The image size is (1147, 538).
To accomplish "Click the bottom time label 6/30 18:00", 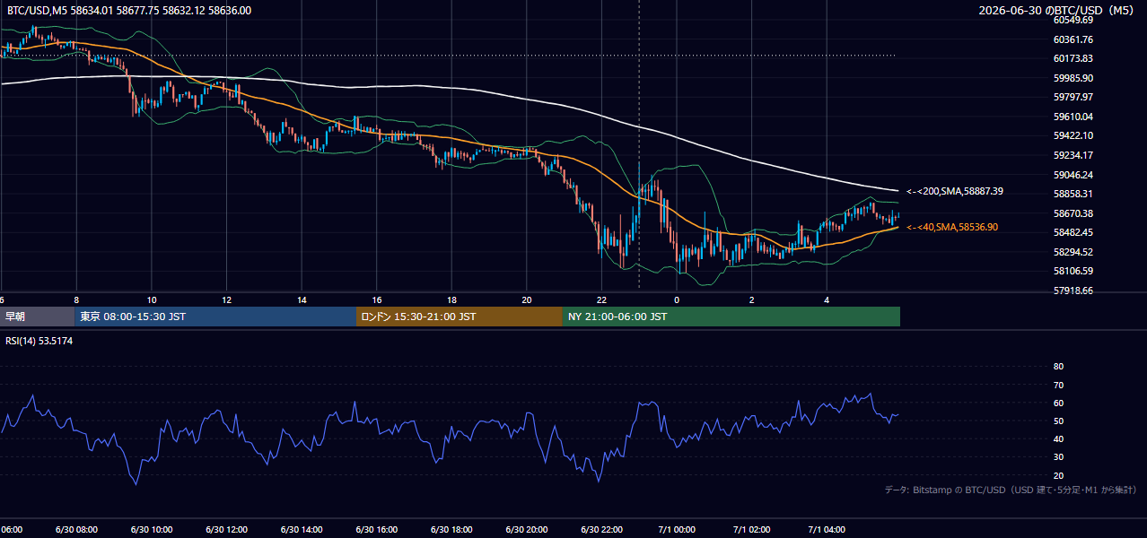I will coord(451,530).
